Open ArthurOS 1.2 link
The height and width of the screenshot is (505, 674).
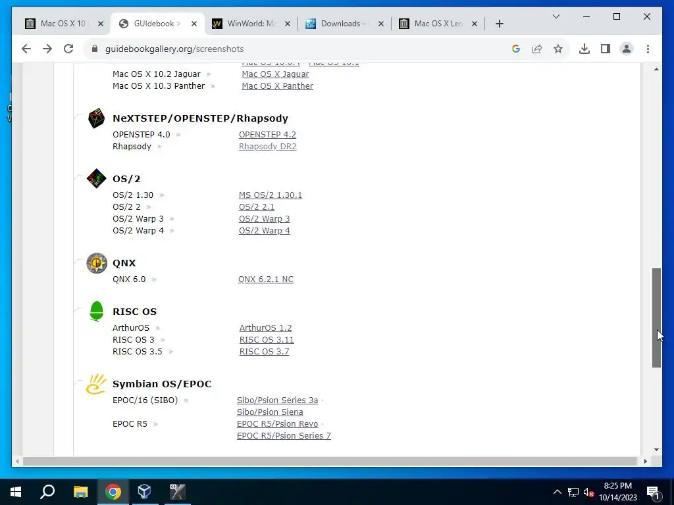click(266, 327)
